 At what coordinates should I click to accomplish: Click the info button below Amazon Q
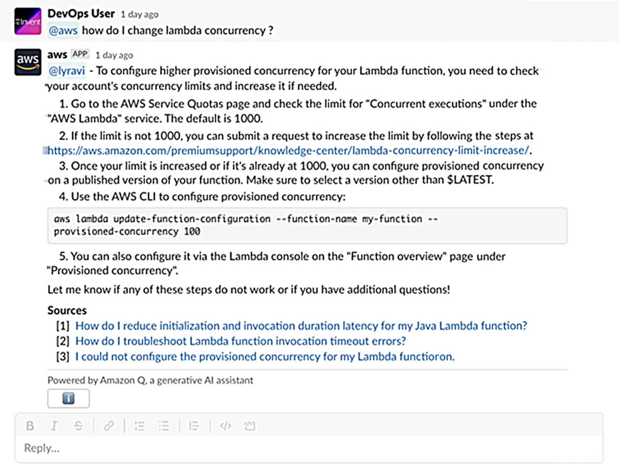(68, 399)
